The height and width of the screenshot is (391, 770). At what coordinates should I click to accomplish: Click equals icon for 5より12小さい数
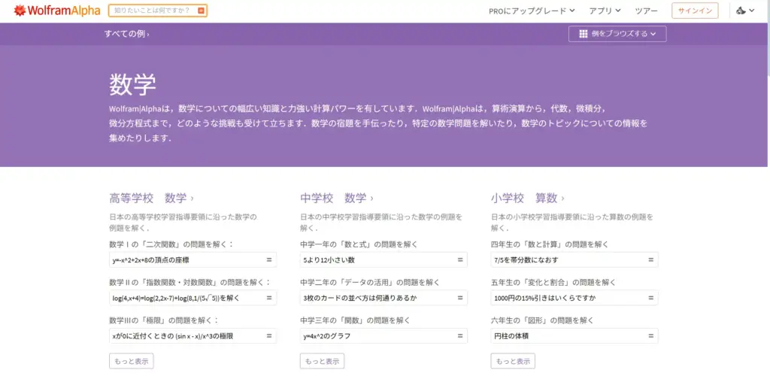(x=460, y=260)
